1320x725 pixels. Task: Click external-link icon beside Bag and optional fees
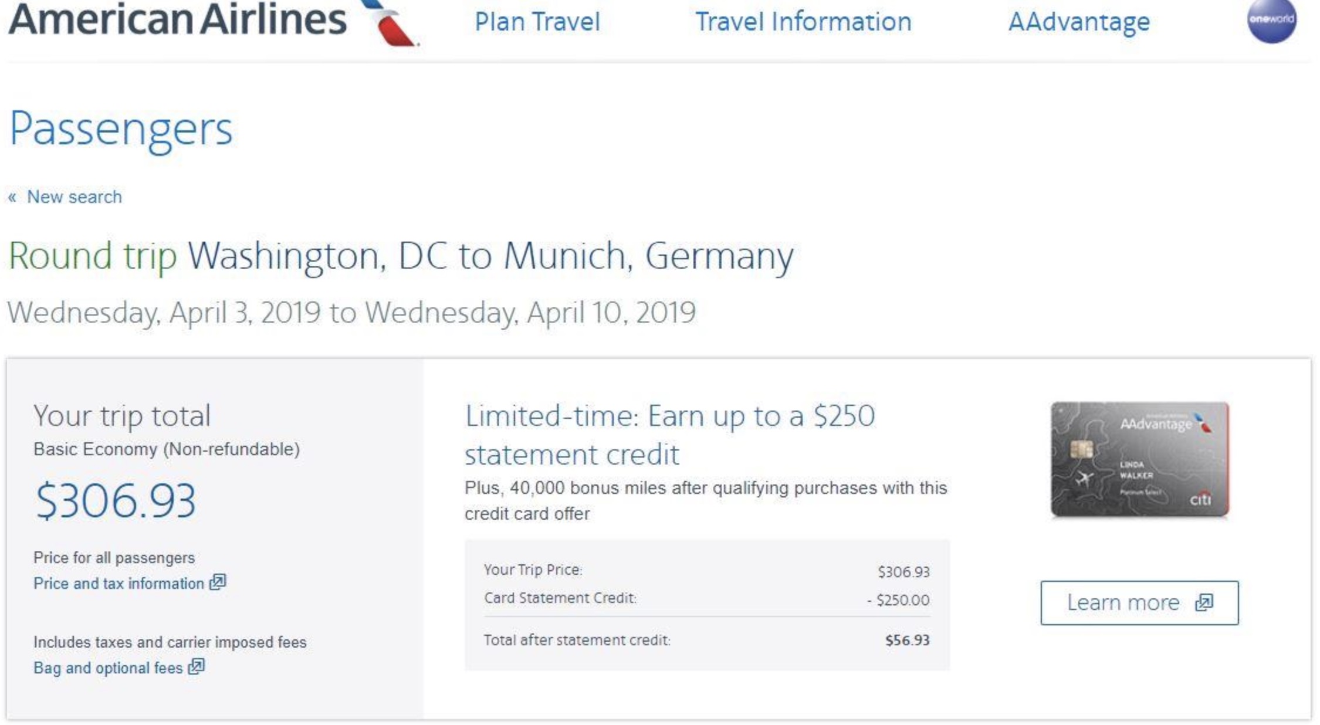click(x=197, y=666)
